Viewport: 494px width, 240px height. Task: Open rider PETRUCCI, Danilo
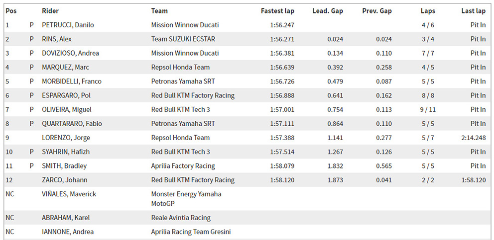coord(68,25)
